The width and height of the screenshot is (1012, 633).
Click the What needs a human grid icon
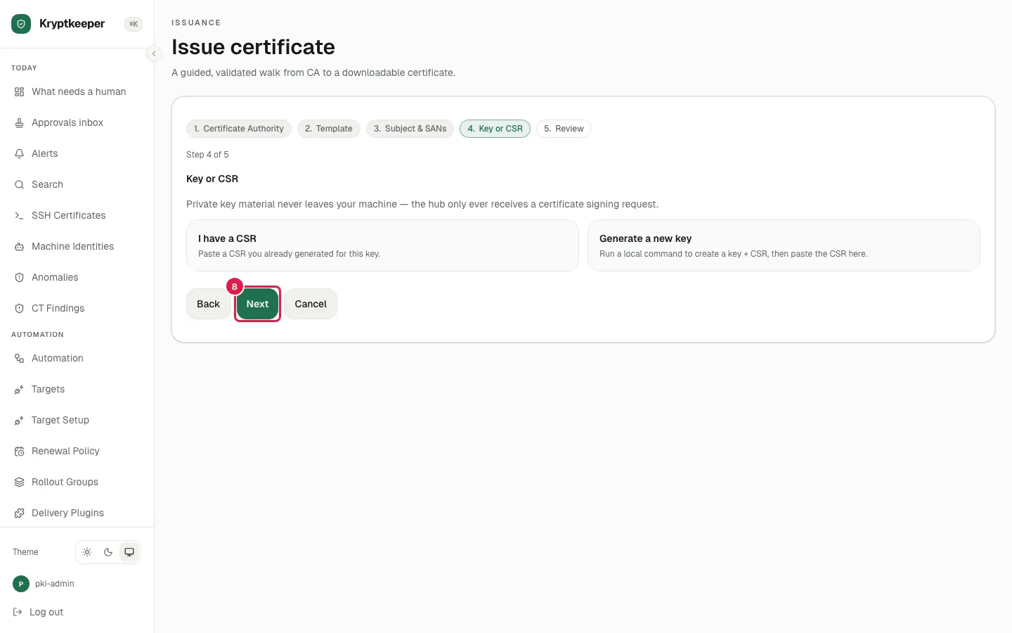(20, 92)
